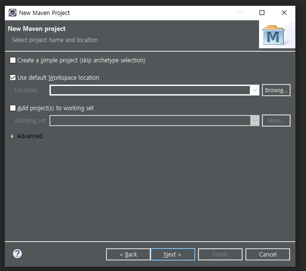Screen dimensions: 306x271
Task: Check Add project(s) to working set
Action: [13, 108]
